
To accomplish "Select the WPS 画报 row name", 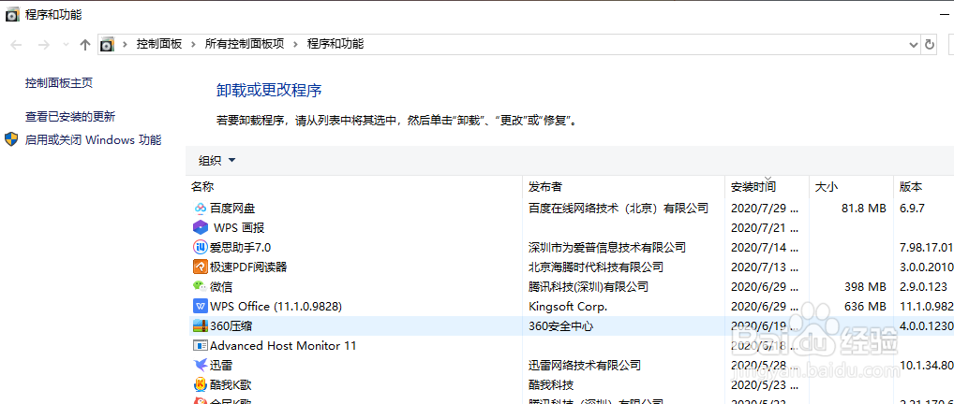I will click(x=238, y=228).
